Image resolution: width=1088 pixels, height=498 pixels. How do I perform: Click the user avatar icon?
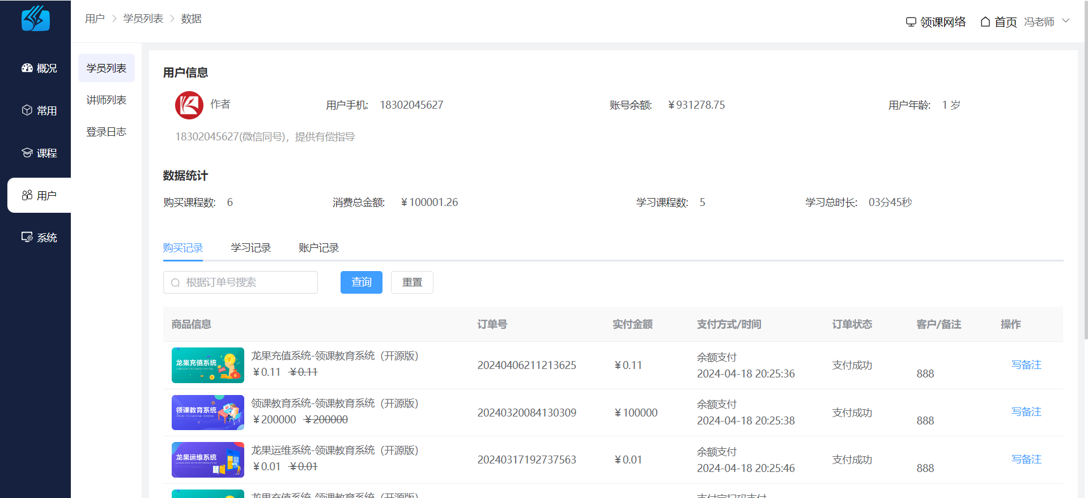(x=189, y=105)
